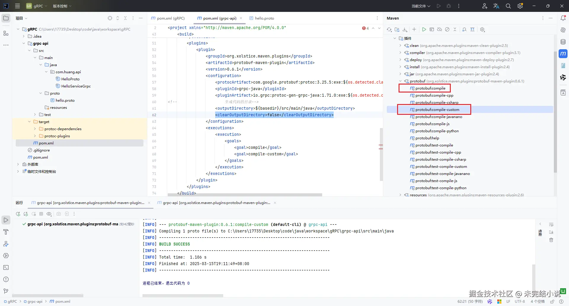Toggle Maven skip tests mode
The height and width of the screenshot is (306, 569).
pyautogui.click(x=447, y=29)
